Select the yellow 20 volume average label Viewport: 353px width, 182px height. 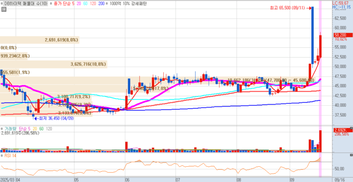point(34,129)
